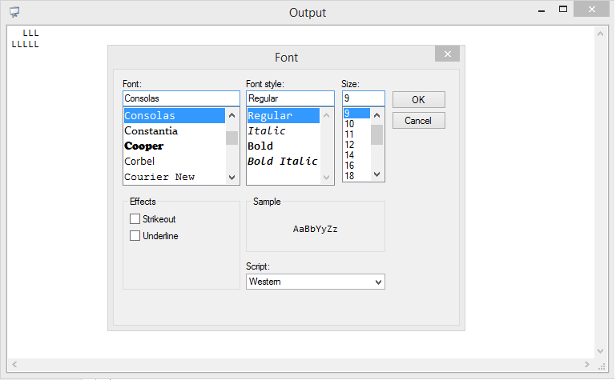Select font size 12
Screen dimensions: 616x380
350,145
